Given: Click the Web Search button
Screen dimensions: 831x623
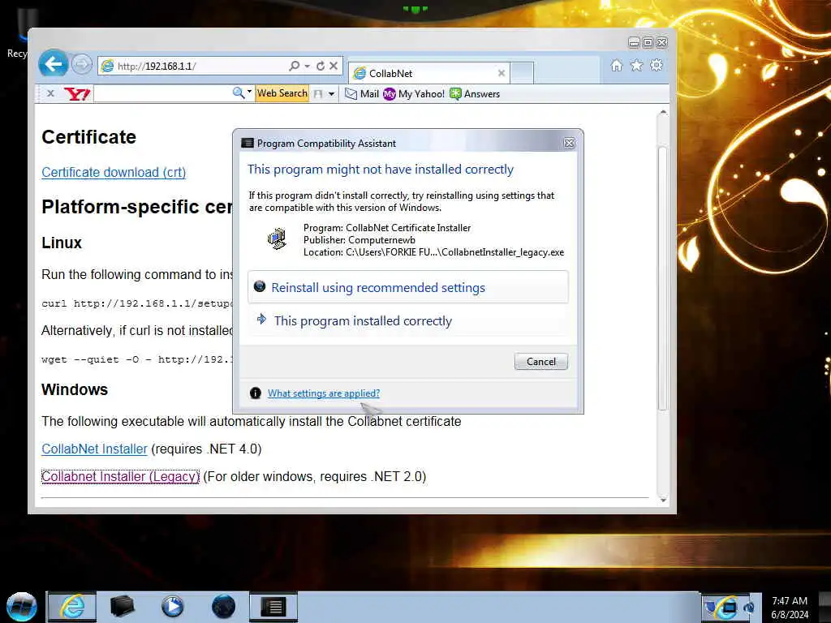Looking at the screenshot, I should tap(282, 93).
